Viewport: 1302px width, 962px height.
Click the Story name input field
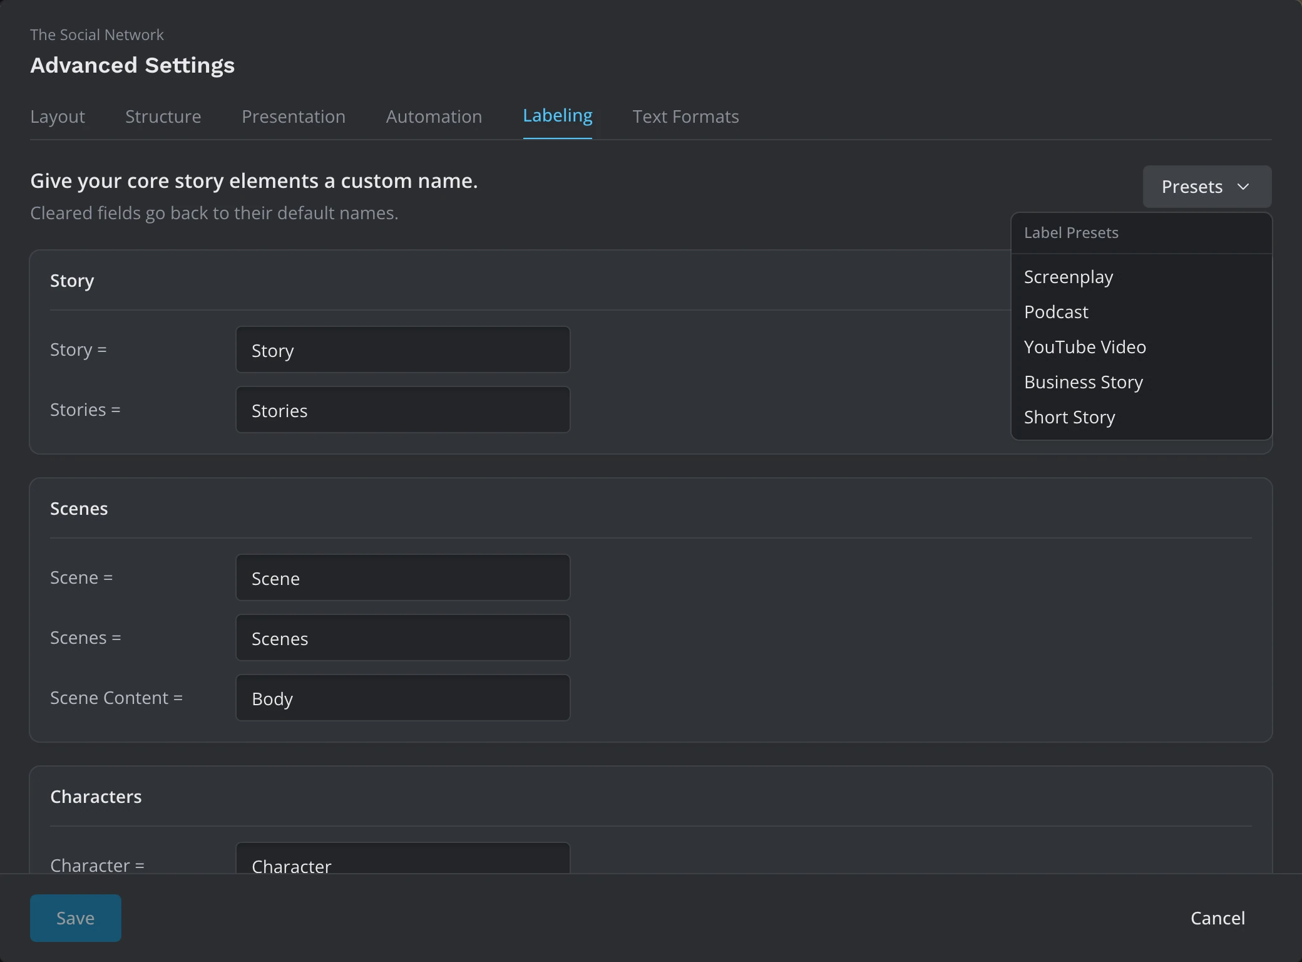coord(402,349)
